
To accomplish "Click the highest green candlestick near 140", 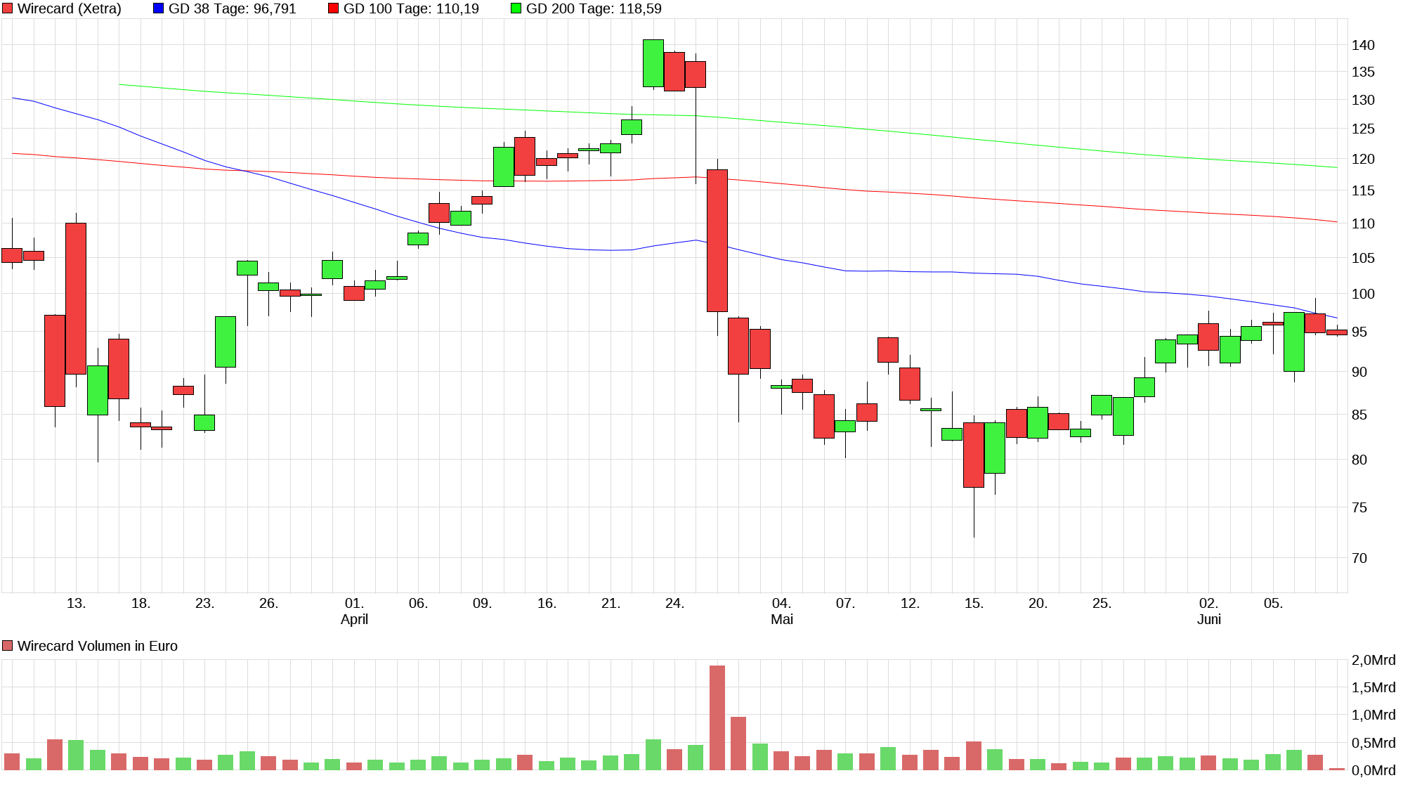I will click(653, 63).
